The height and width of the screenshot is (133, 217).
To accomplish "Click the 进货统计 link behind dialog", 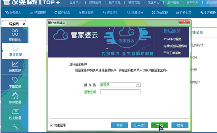I will click(x=198, y=45).
